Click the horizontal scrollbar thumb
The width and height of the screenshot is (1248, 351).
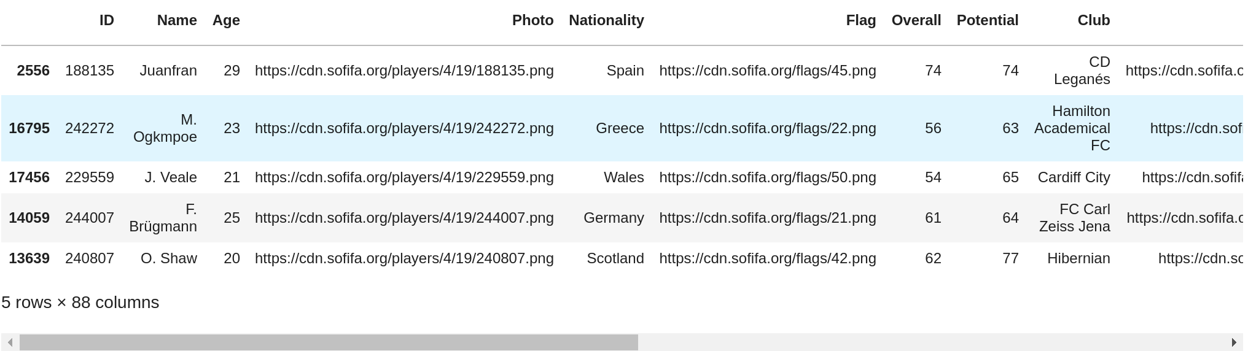tap(329, 342)
